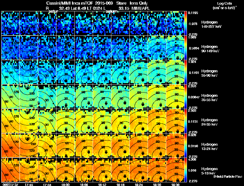Select the 'Hydrogen 55-90 keV' label

(210, 73)
